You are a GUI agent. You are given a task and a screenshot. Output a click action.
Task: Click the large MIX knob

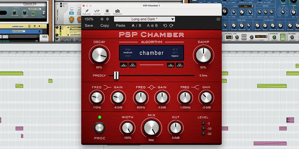[x=151, y=127]
